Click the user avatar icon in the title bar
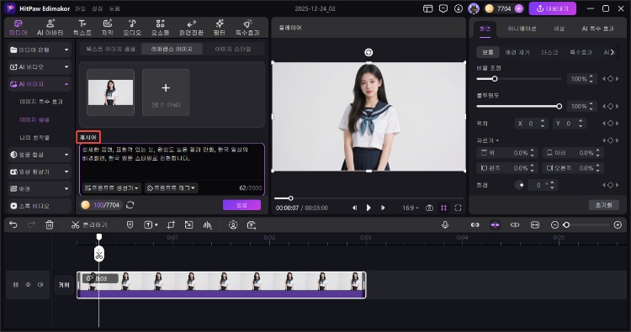This screenshot has height=332, width=631. point(474,8)
